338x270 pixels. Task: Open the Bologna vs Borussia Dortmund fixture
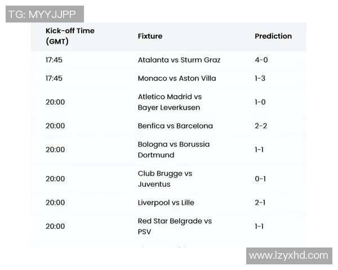(174, 150)
